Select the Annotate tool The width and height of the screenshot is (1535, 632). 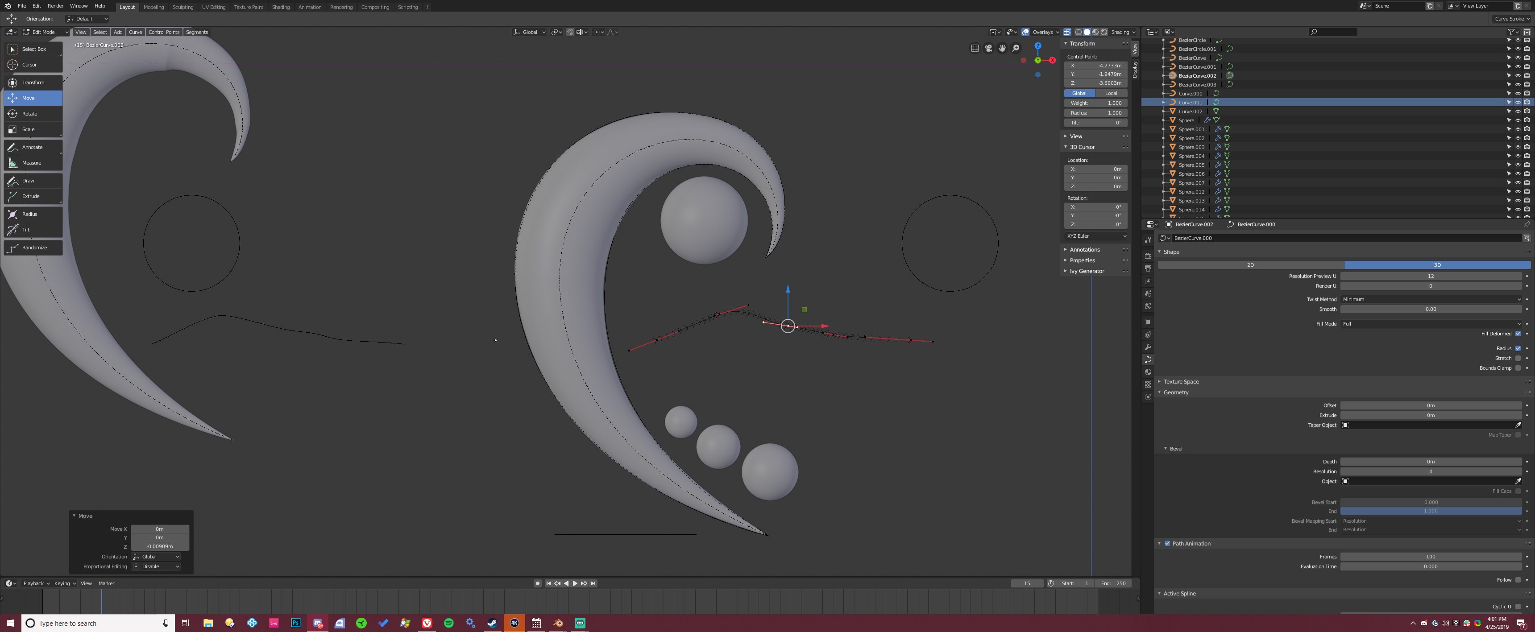[32, 147]
